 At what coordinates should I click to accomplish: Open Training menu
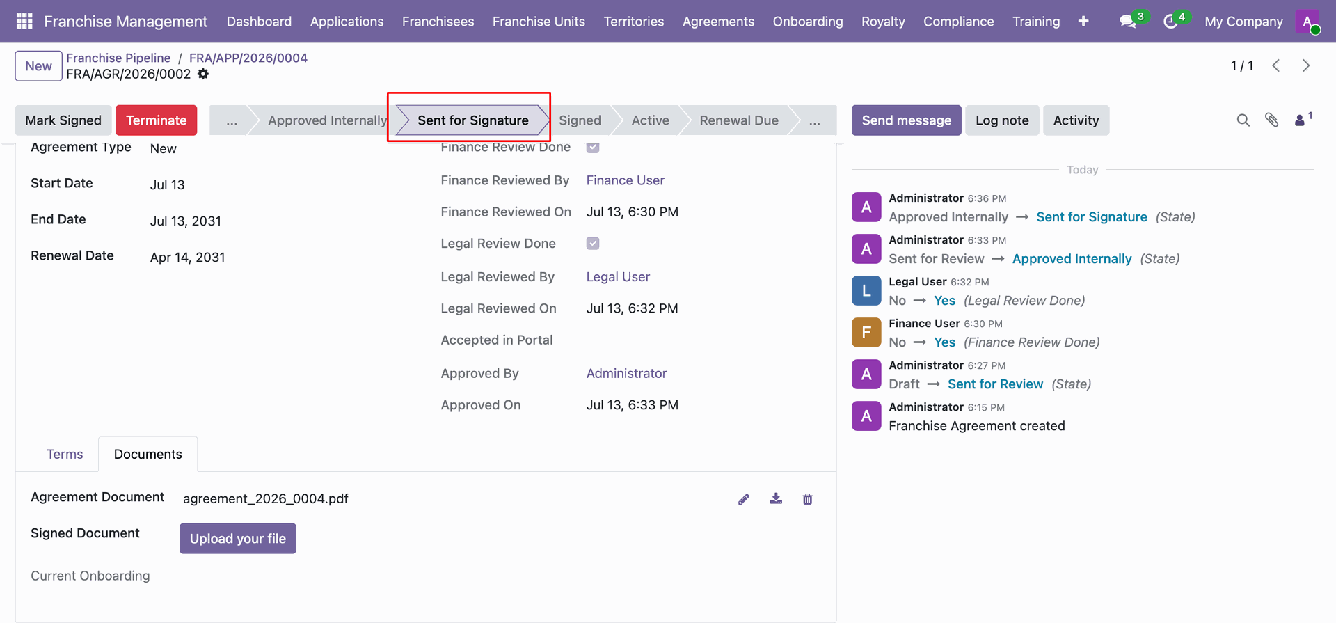1036,22
